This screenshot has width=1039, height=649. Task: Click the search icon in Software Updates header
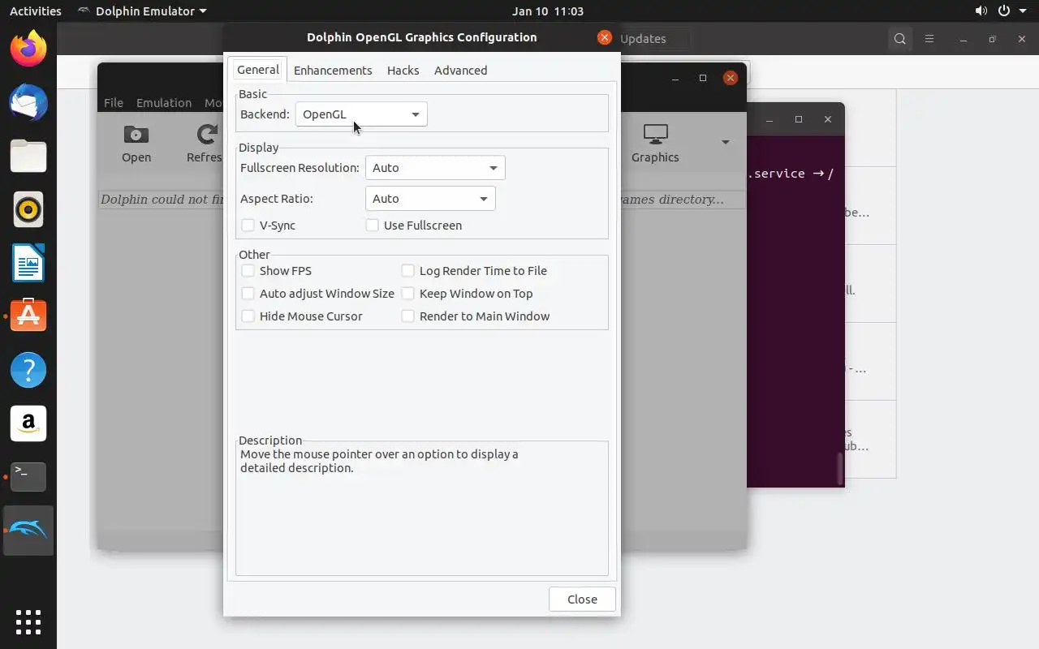(900, 38)
